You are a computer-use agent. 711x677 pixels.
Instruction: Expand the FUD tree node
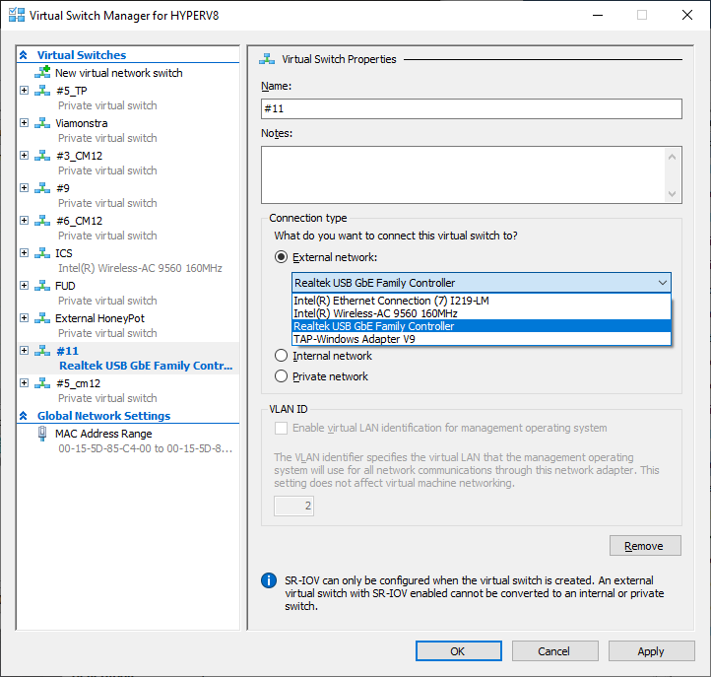tap(24, 286)
